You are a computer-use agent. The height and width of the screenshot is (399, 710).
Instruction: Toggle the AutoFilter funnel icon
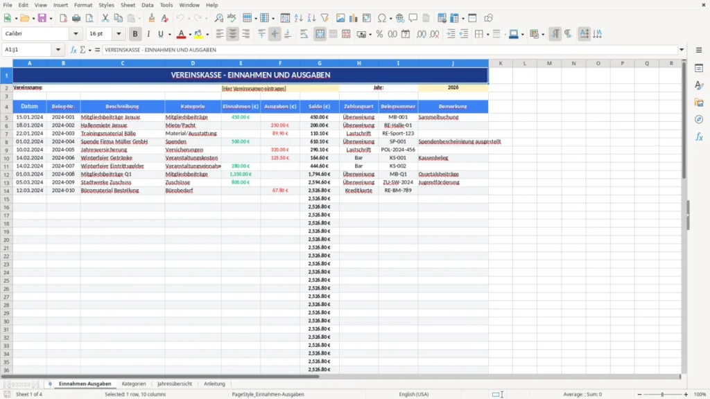[x=324, y=18]
